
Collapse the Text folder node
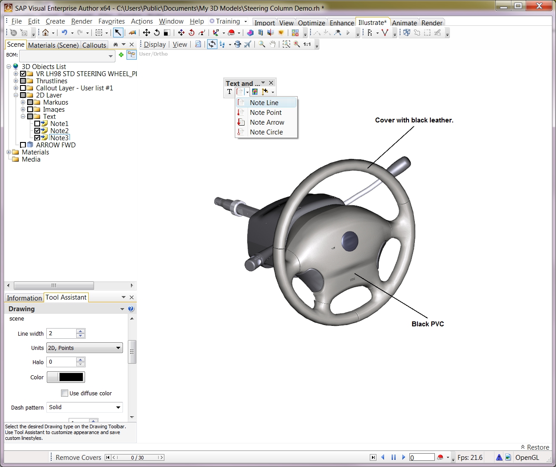(23, 117)
